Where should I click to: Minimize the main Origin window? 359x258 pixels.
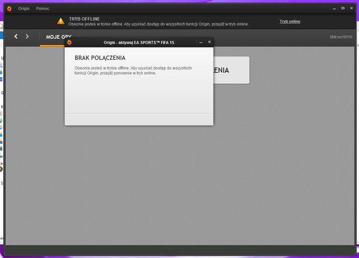[334, 8]
